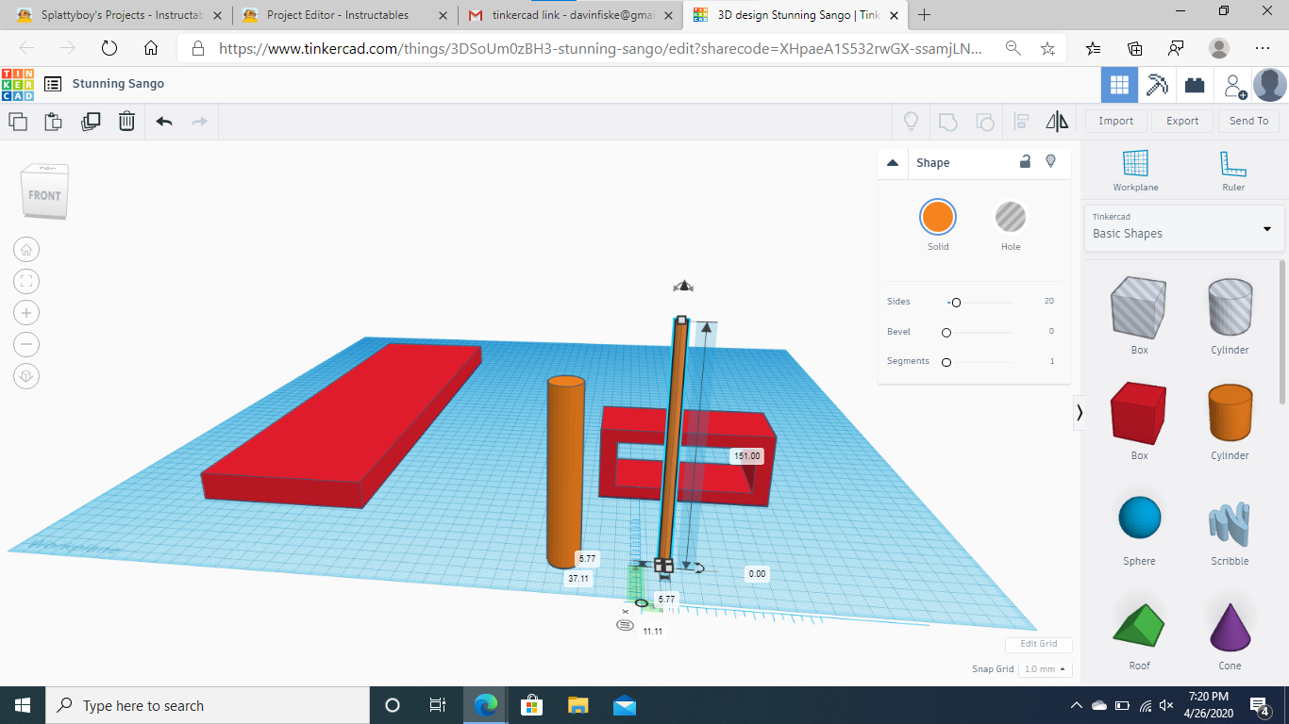Pick the Scribble shape
The width and height of the screenshot is (1289, 724).
[1230, 521]
